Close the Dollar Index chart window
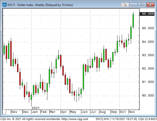Image resolution: width=157 pixels, height=121 pixels. pos(150,5)
